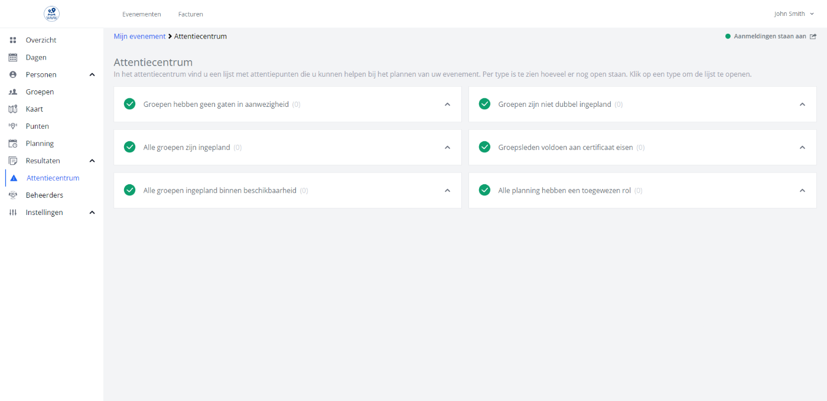Click the Groepen people icon

tap(13, 92)
